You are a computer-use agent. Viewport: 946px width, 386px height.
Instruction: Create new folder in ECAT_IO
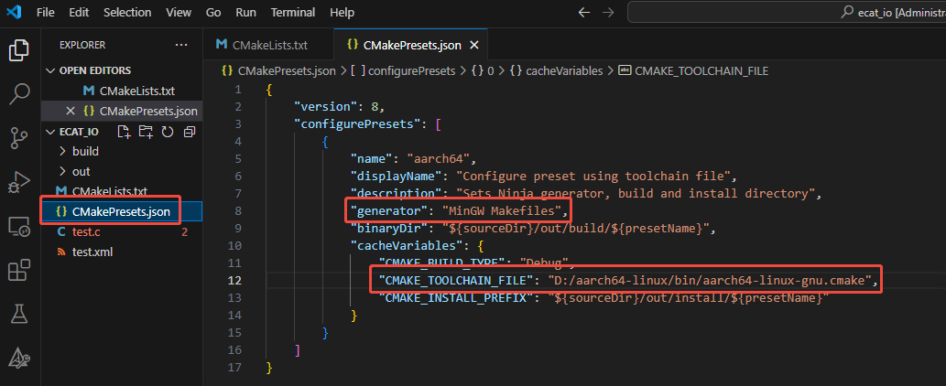tap(146, 132)
